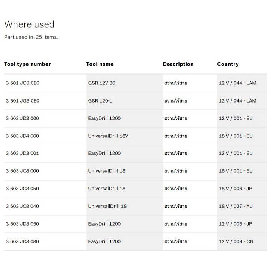Click tool name UniversallDrill 18 in row JC8 040
The image size is (267, 267).
coord(107,206)
